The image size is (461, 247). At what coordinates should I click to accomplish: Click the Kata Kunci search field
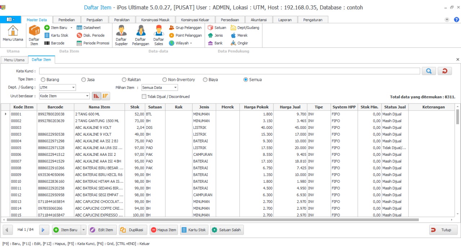(229, 71)
